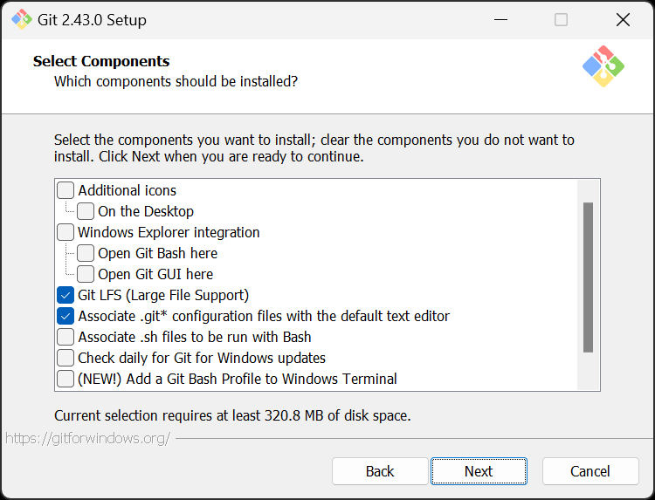Open the gitforwindows.org link

(x=87, y=438)
